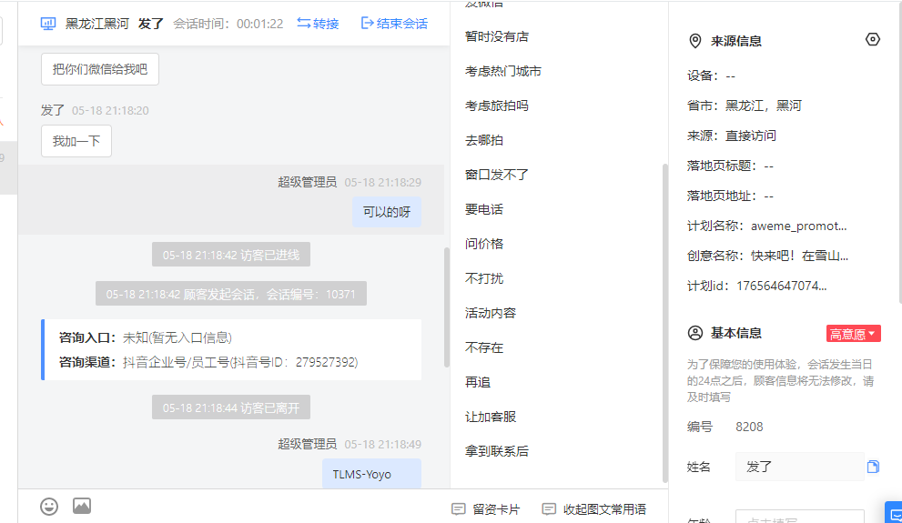Click 收起图文常用语 to collapse phrases
The image size is (902, 523).
click(593, 509)
